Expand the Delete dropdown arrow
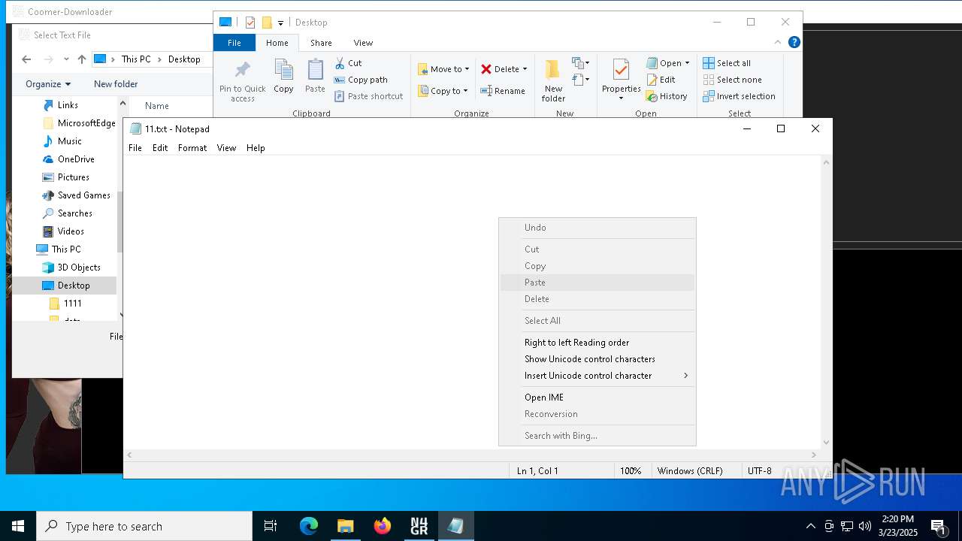This screenshot has height=541, width=962. 525,69
